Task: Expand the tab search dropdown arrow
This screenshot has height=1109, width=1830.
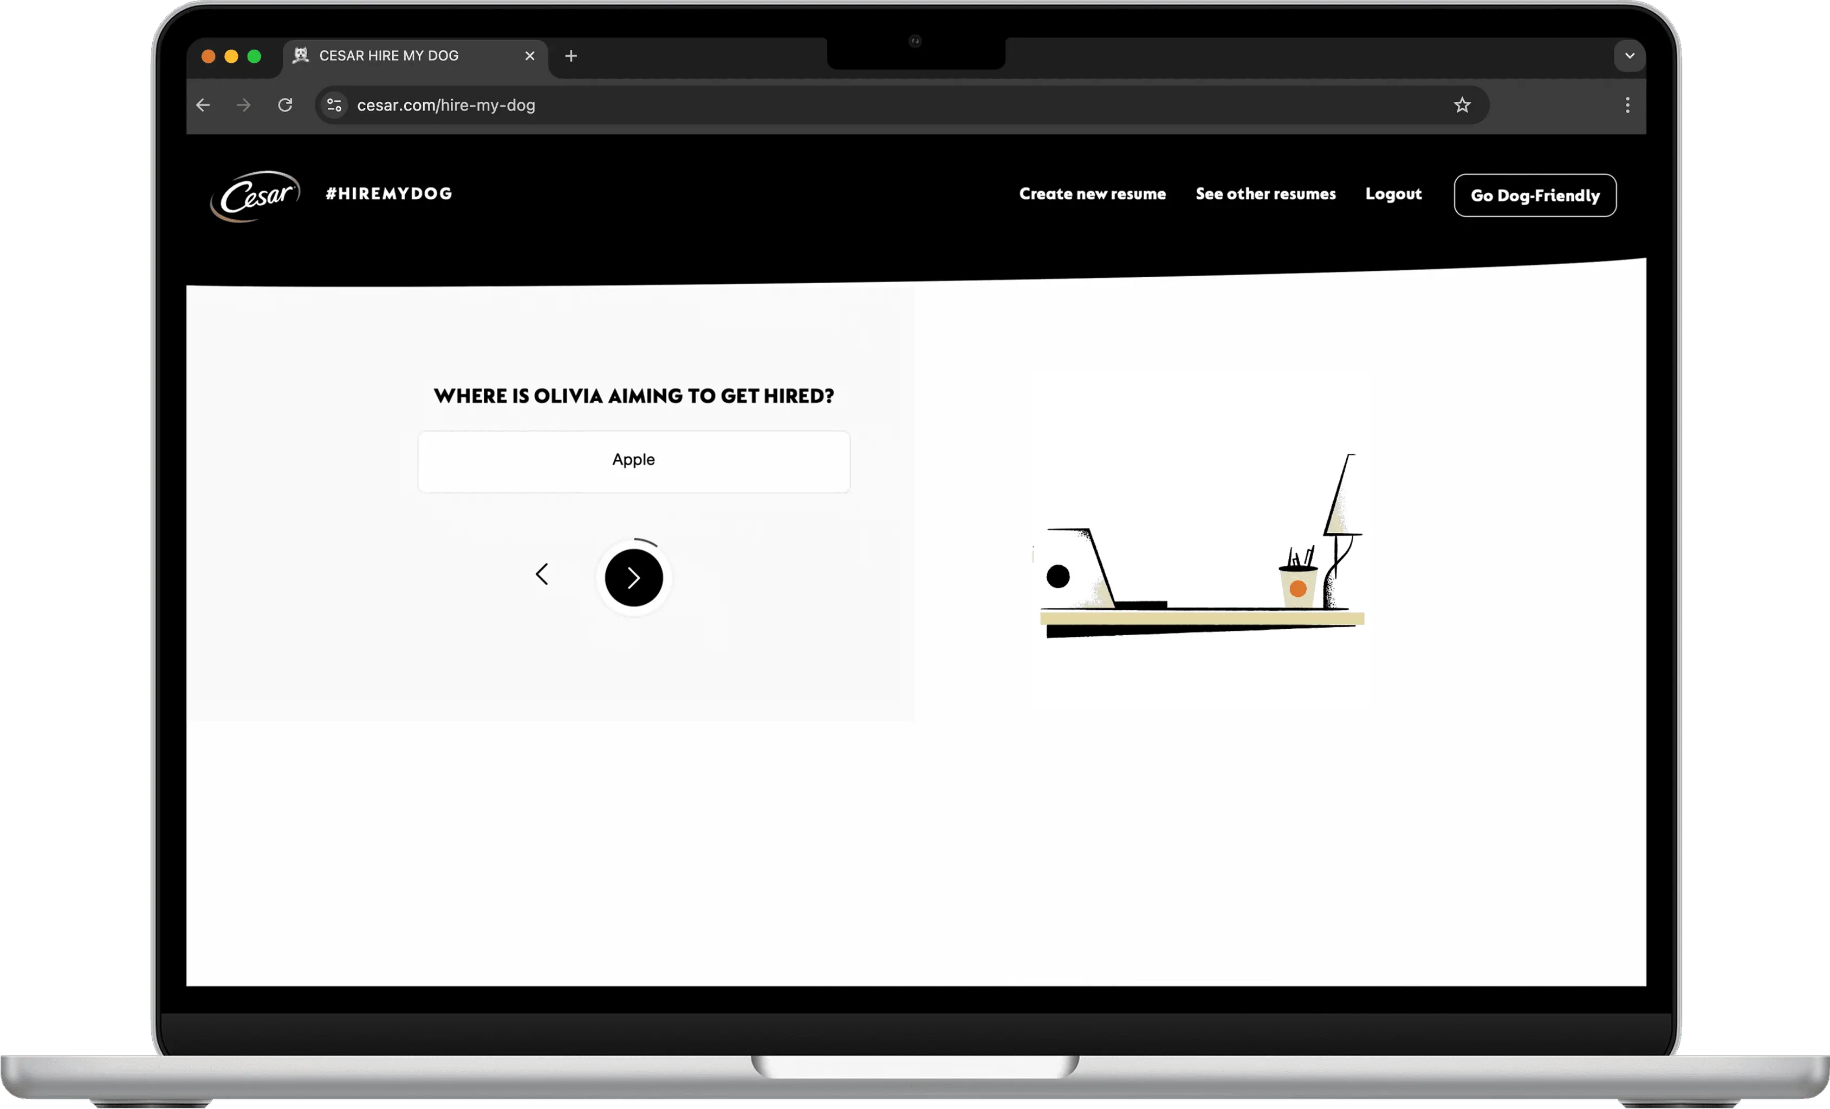Action: pos(1628,56)
